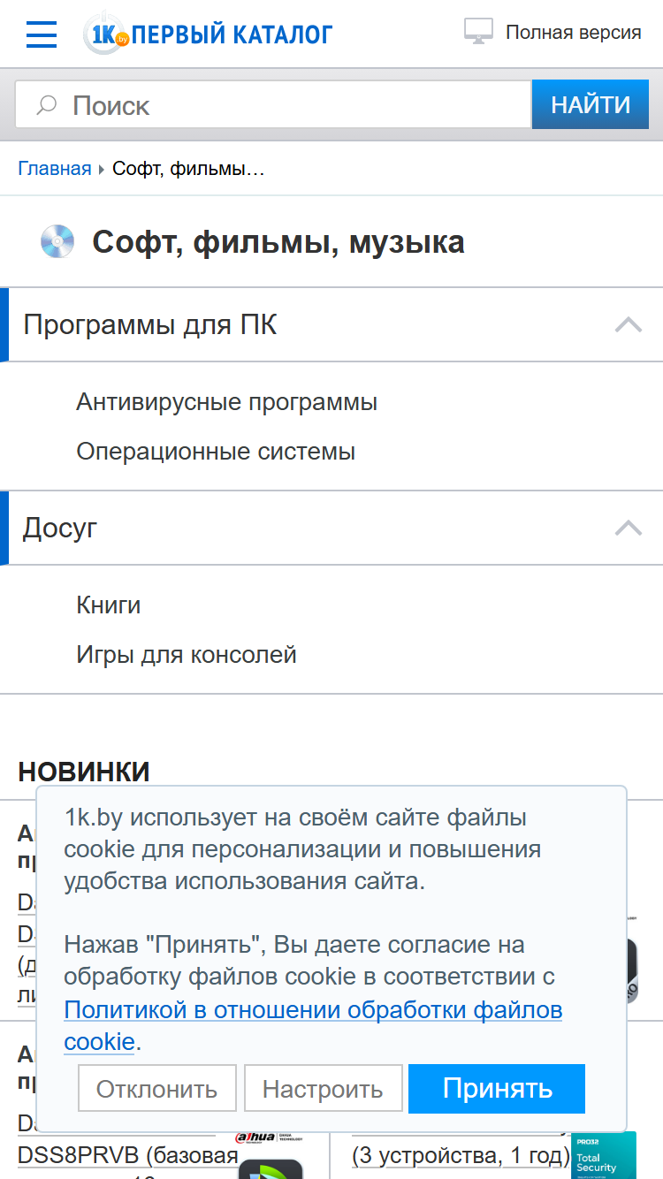Click the monitor icon for full version

click(478, 33)
